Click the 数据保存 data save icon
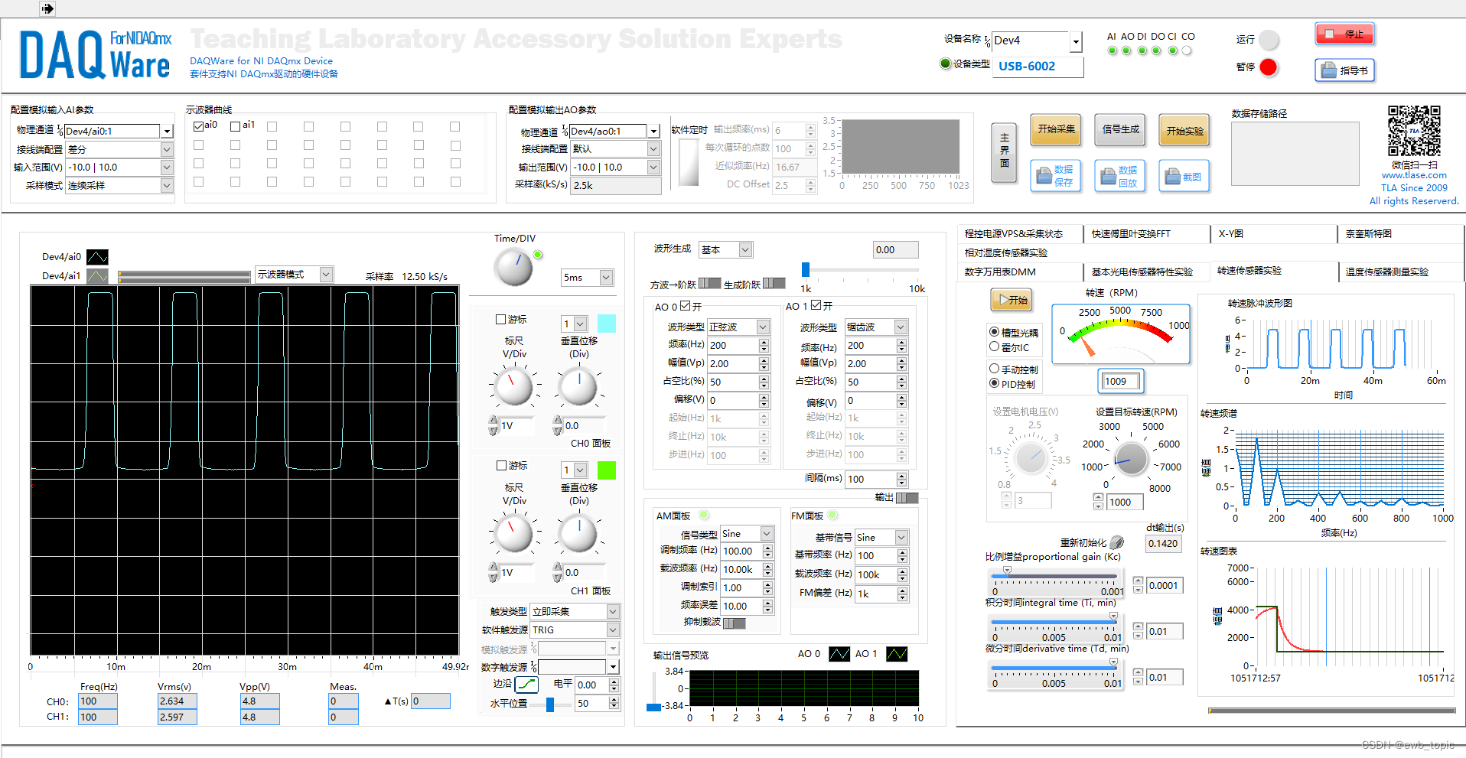The image size is (1466, 758). (1055, 175)
